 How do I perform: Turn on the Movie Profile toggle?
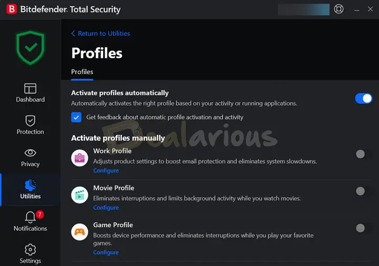(361, 191)
